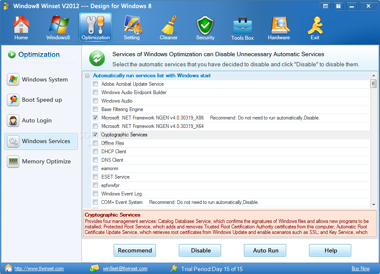Check .NET Framework NGEN v4.0.30319_X64

[96, 126]
